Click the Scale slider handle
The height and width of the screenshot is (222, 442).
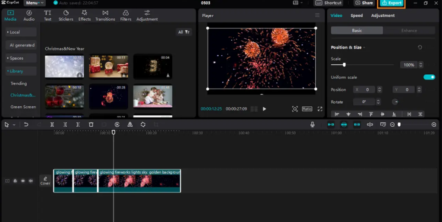pos(344,65)
